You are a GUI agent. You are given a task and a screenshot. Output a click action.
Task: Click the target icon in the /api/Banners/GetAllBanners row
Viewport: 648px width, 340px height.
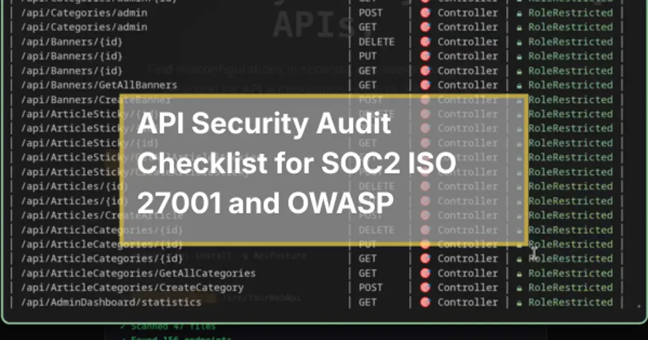425,85
